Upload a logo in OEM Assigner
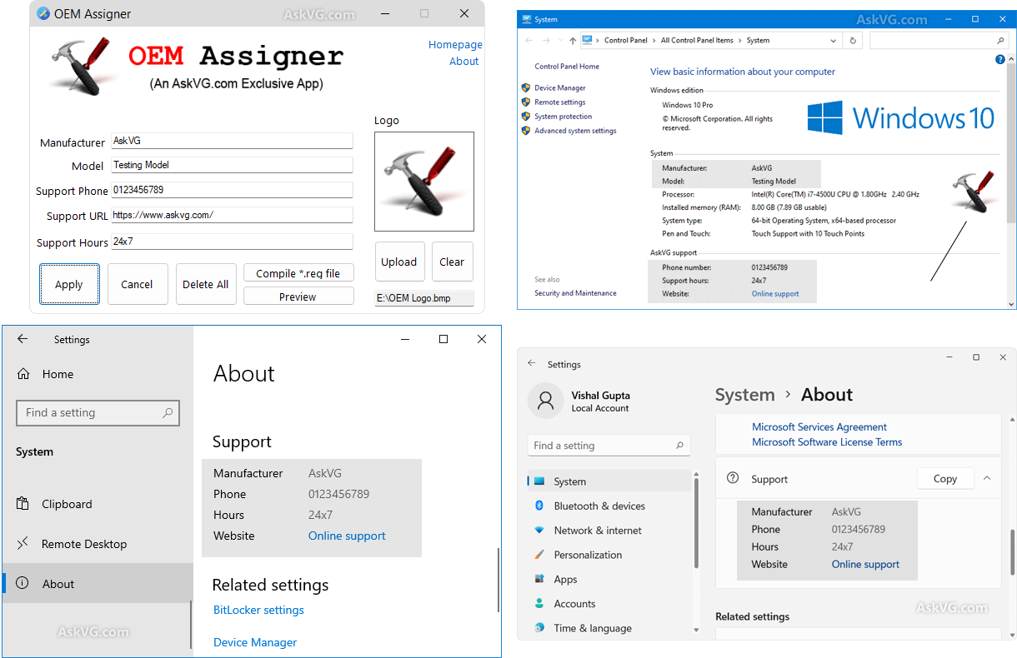Viewport: 1017px width, 658px height. (399, 262)
